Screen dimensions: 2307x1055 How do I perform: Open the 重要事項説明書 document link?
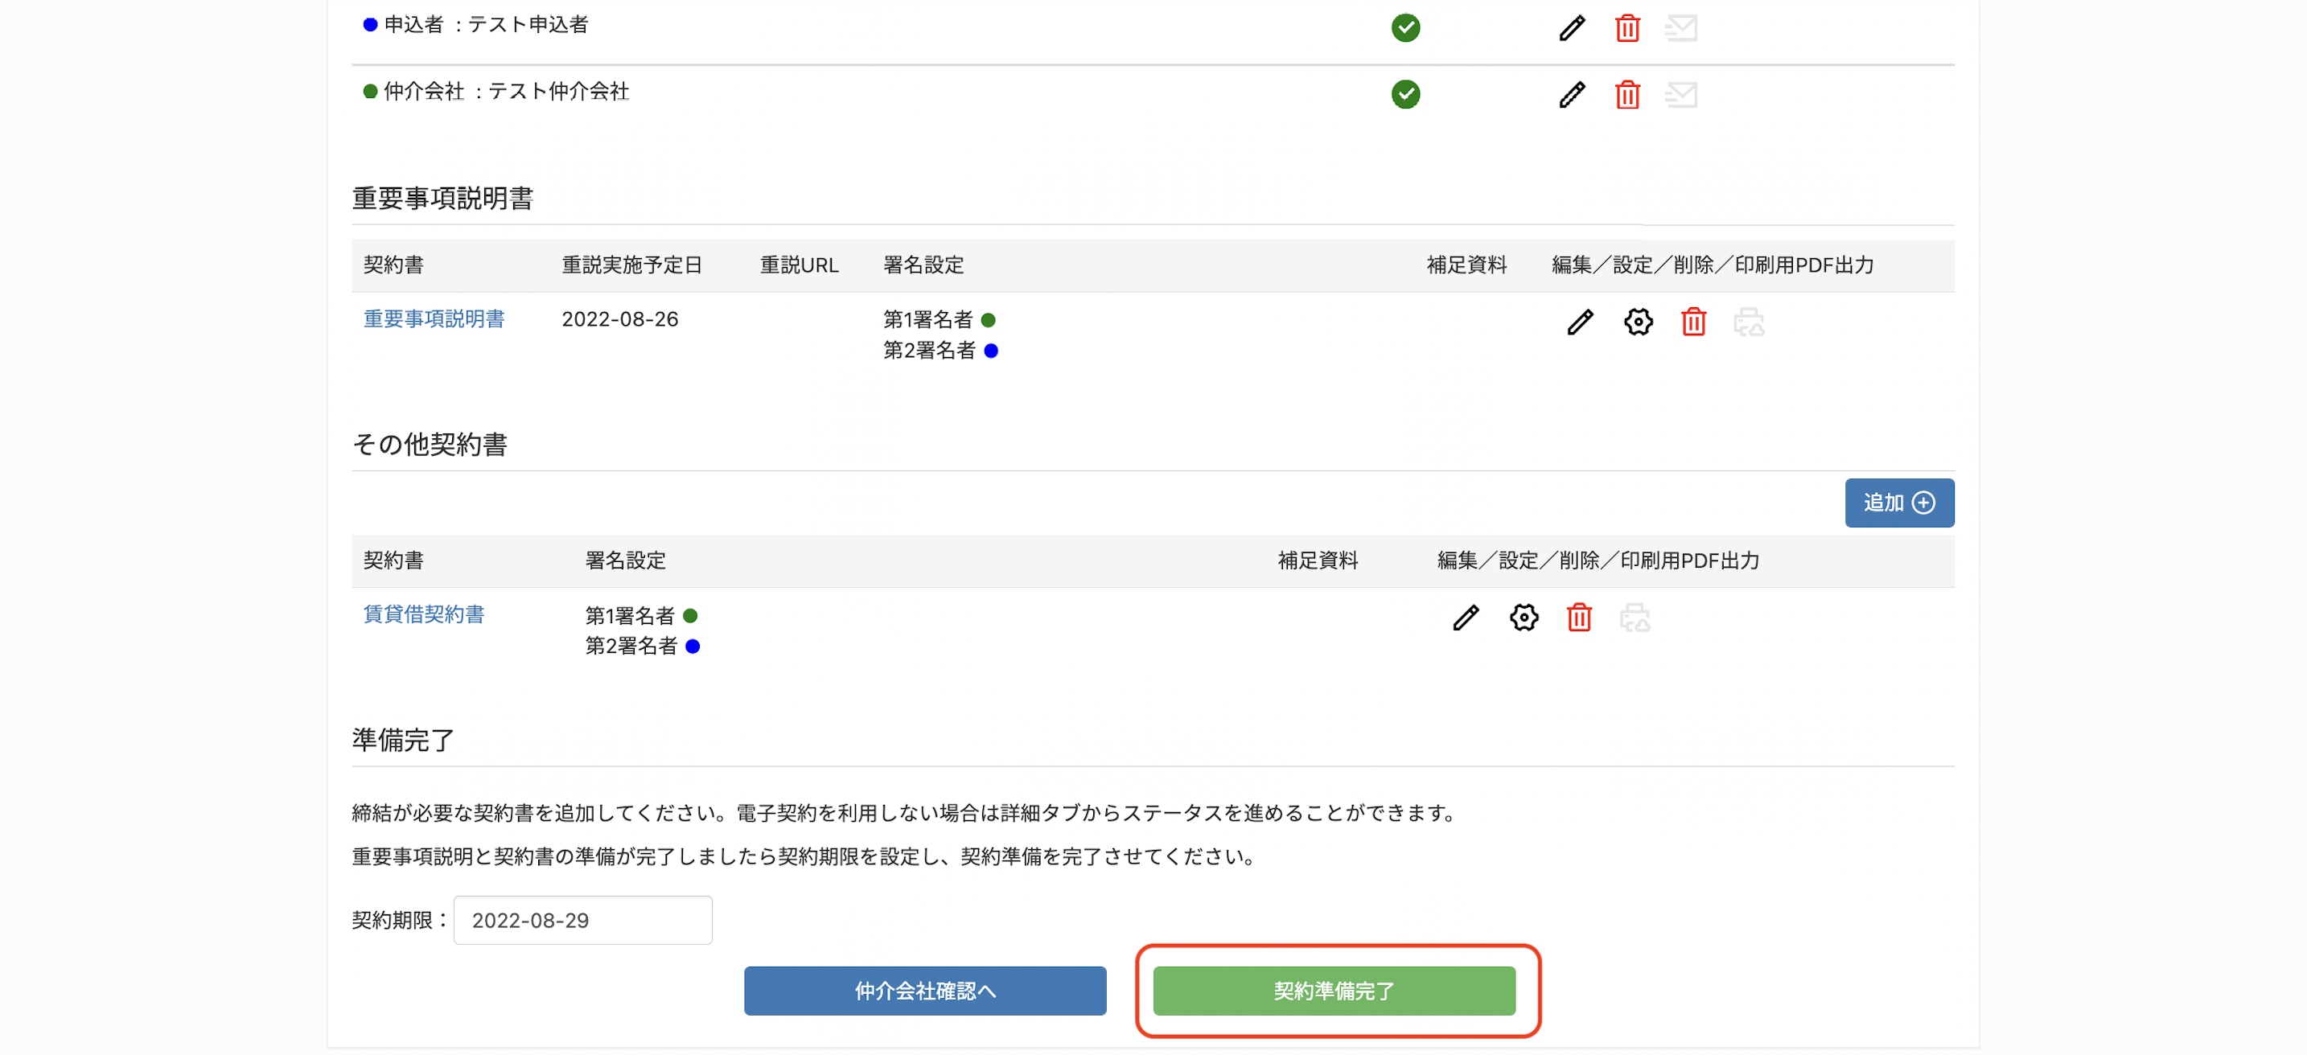[434, 318]
